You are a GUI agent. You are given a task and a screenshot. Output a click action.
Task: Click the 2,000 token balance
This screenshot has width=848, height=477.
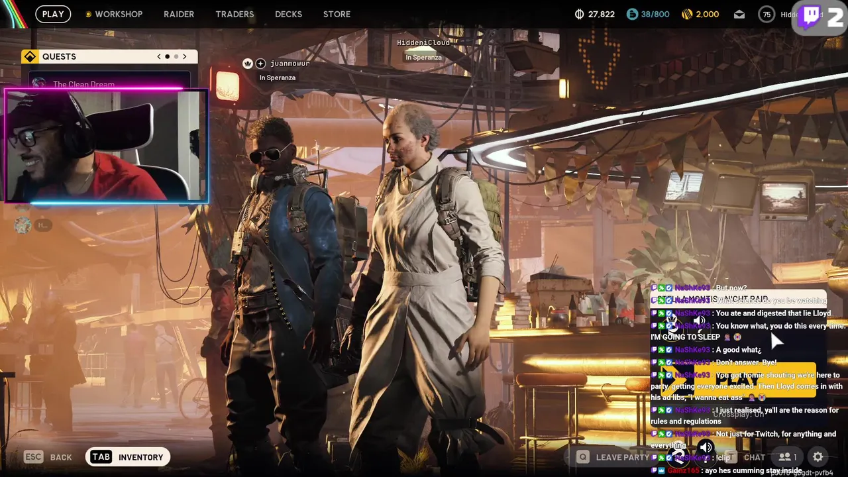(x=708, y=14)
